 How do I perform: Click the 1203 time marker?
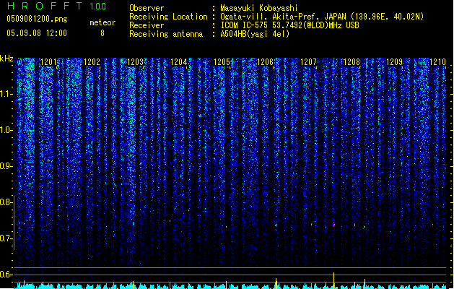(x=135, y=62)
